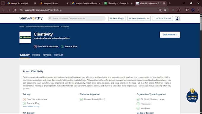Click the page vertical scrollbar thumb
202x114 pixels.
tap(201, 24)
